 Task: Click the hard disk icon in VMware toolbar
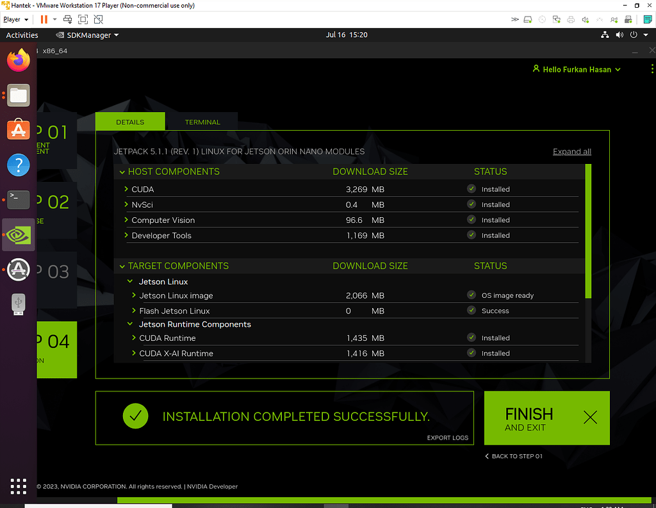(527, 20)
